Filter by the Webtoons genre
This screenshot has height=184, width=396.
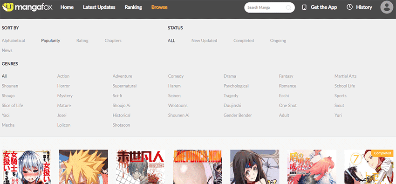pos(178,105)
